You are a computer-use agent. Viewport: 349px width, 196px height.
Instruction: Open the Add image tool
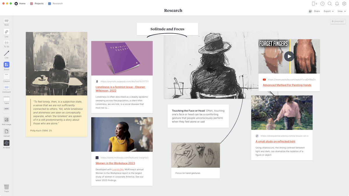6,120
